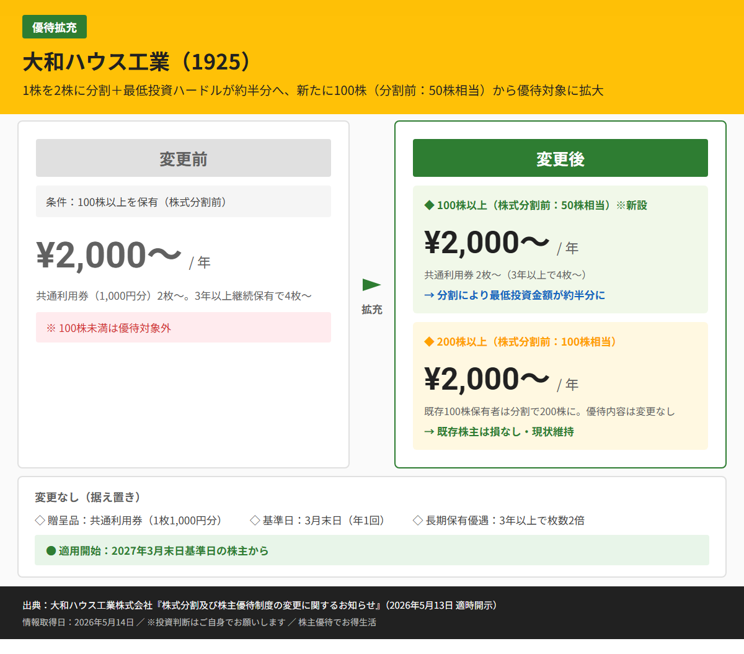
Task: Select the 変更後 green header bar
Action: [560, 158]
